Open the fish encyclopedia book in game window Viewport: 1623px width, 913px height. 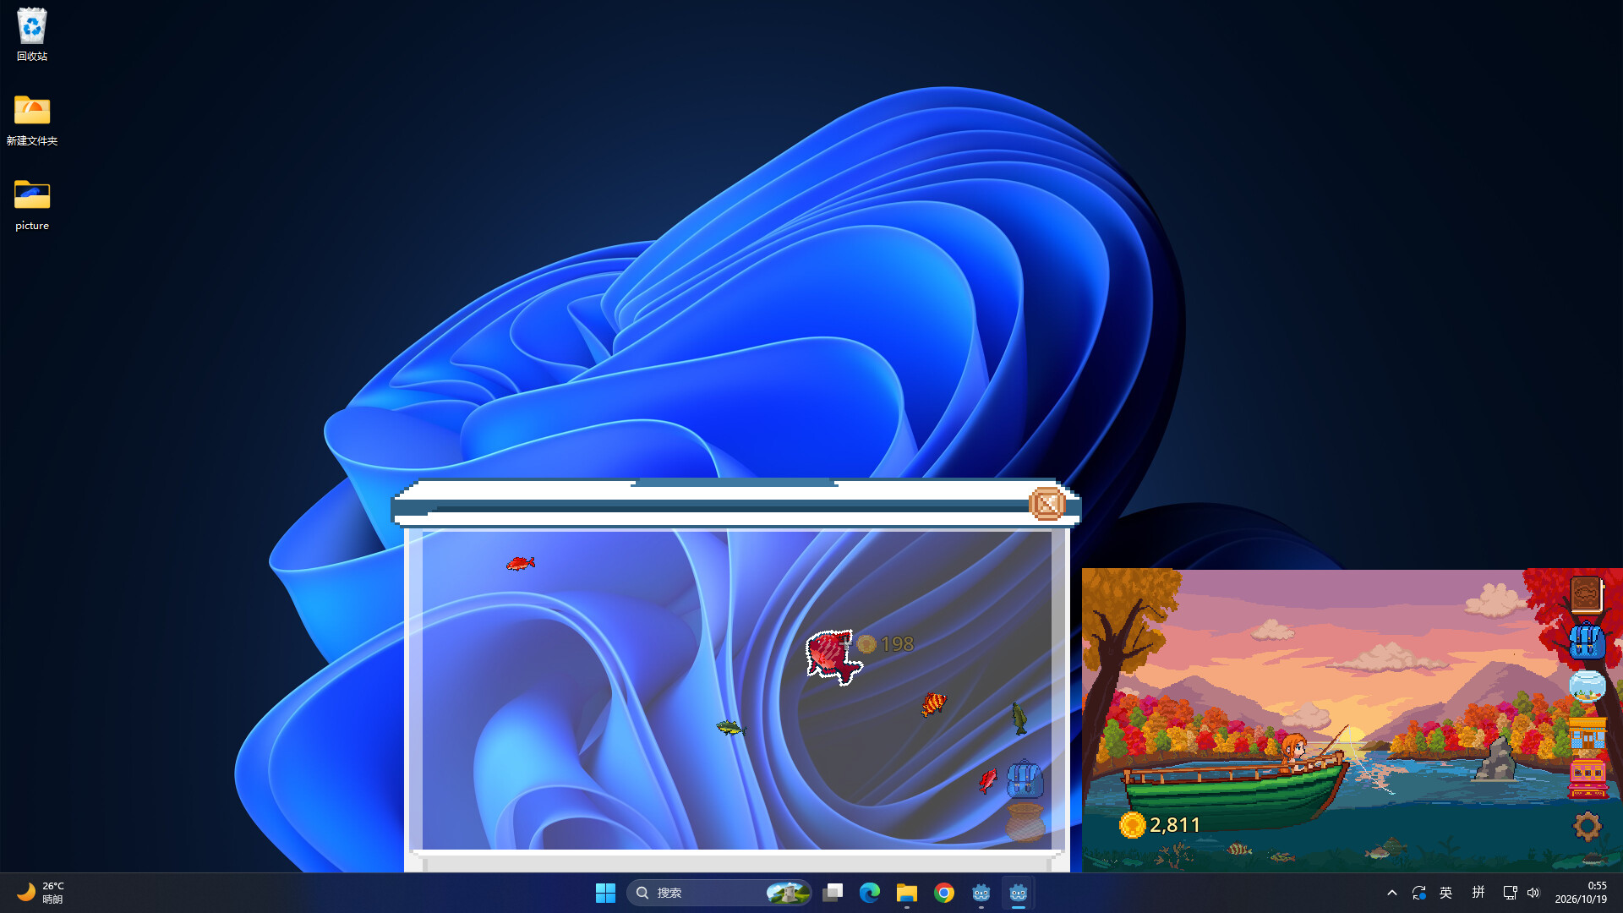point(1587,595)
